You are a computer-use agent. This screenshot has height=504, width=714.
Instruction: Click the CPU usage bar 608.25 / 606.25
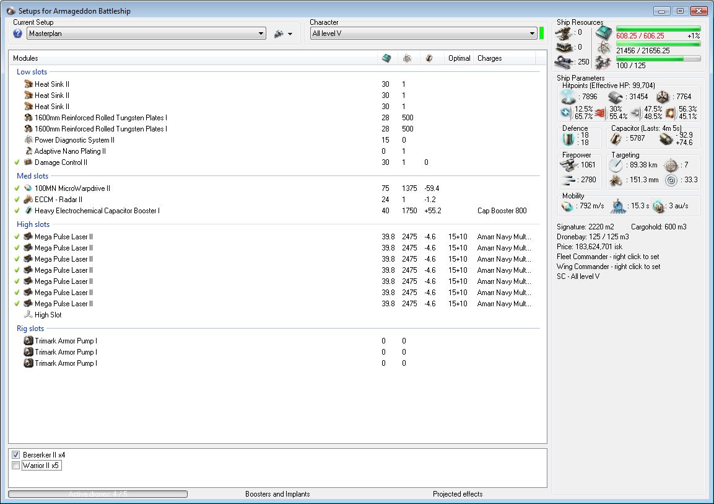coord(658,29)
